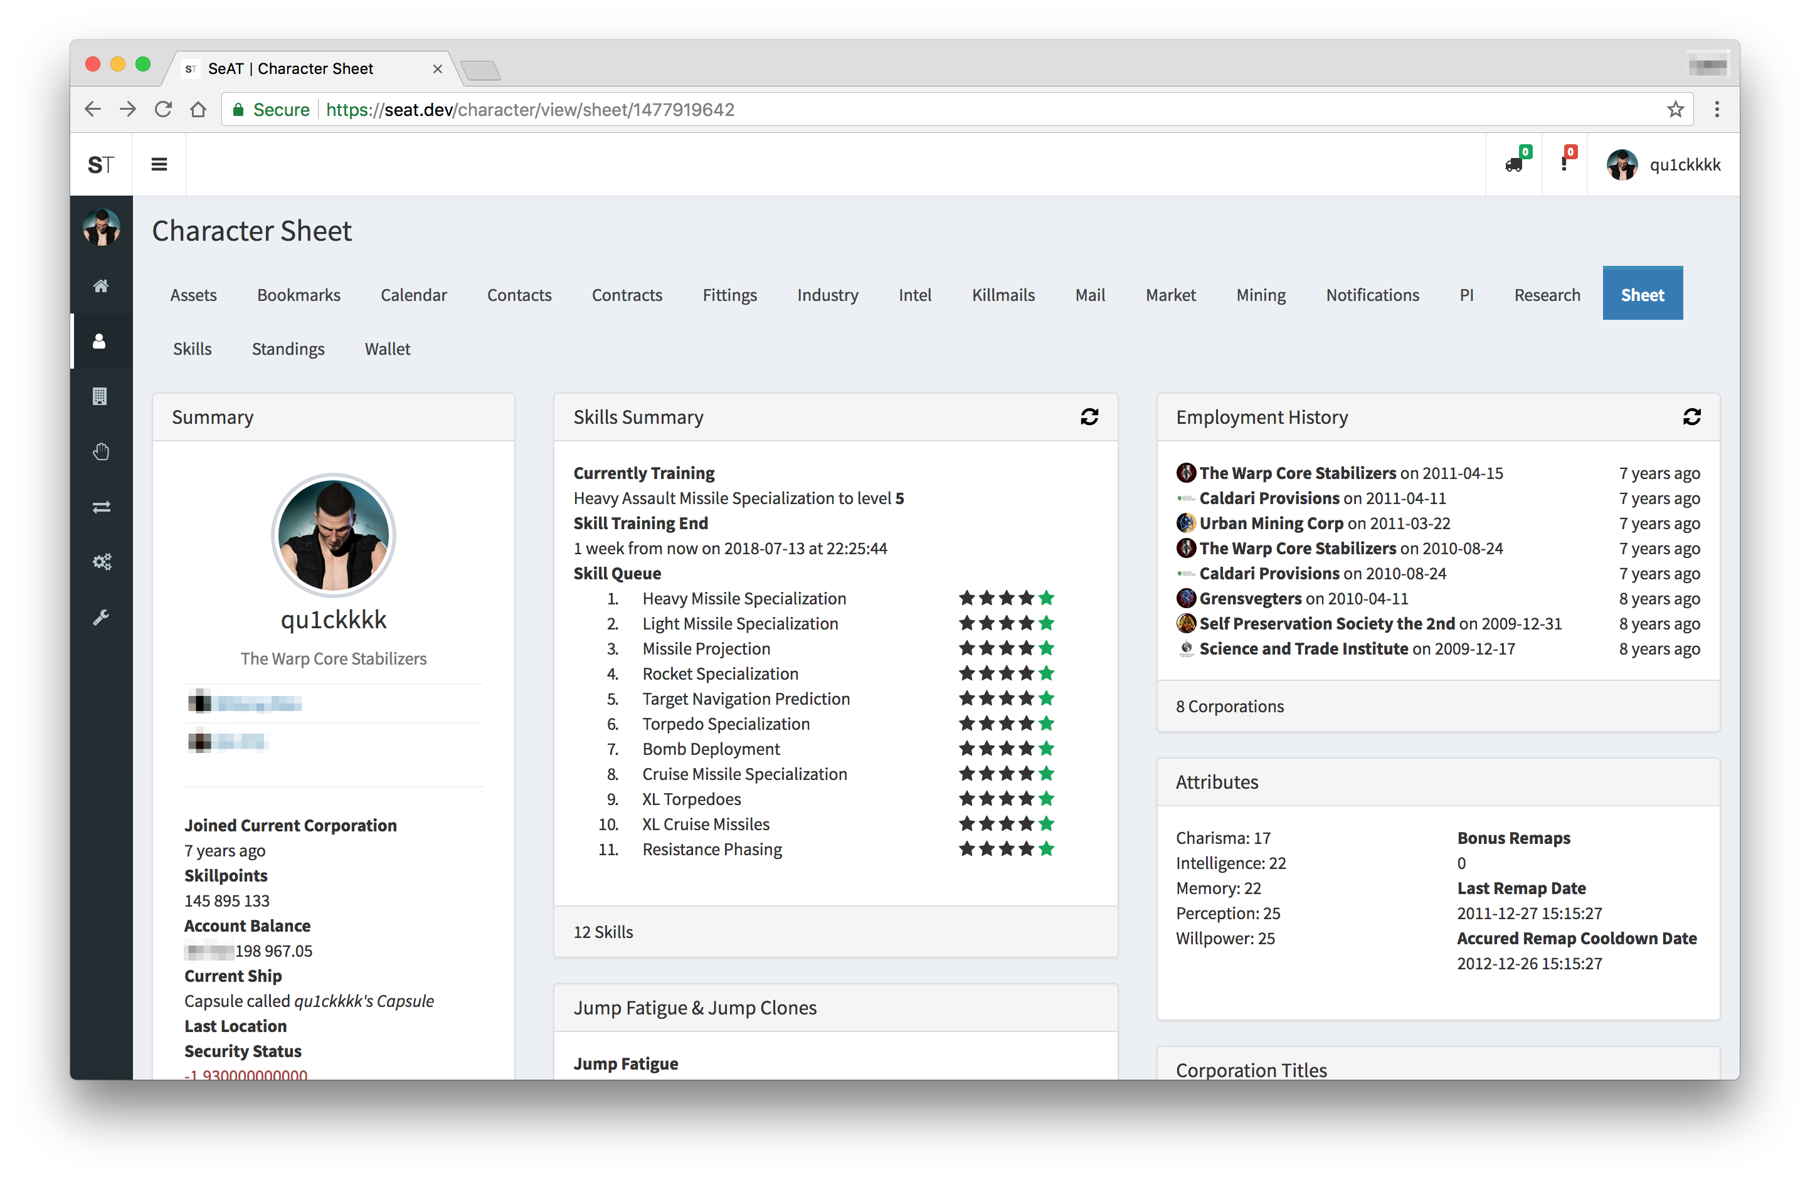Click The Warp Core Stabilizers 2011-04-15 link
Image resolution: width=1810 pixels, height=1180 pixels.
[x=1296, y=473]
